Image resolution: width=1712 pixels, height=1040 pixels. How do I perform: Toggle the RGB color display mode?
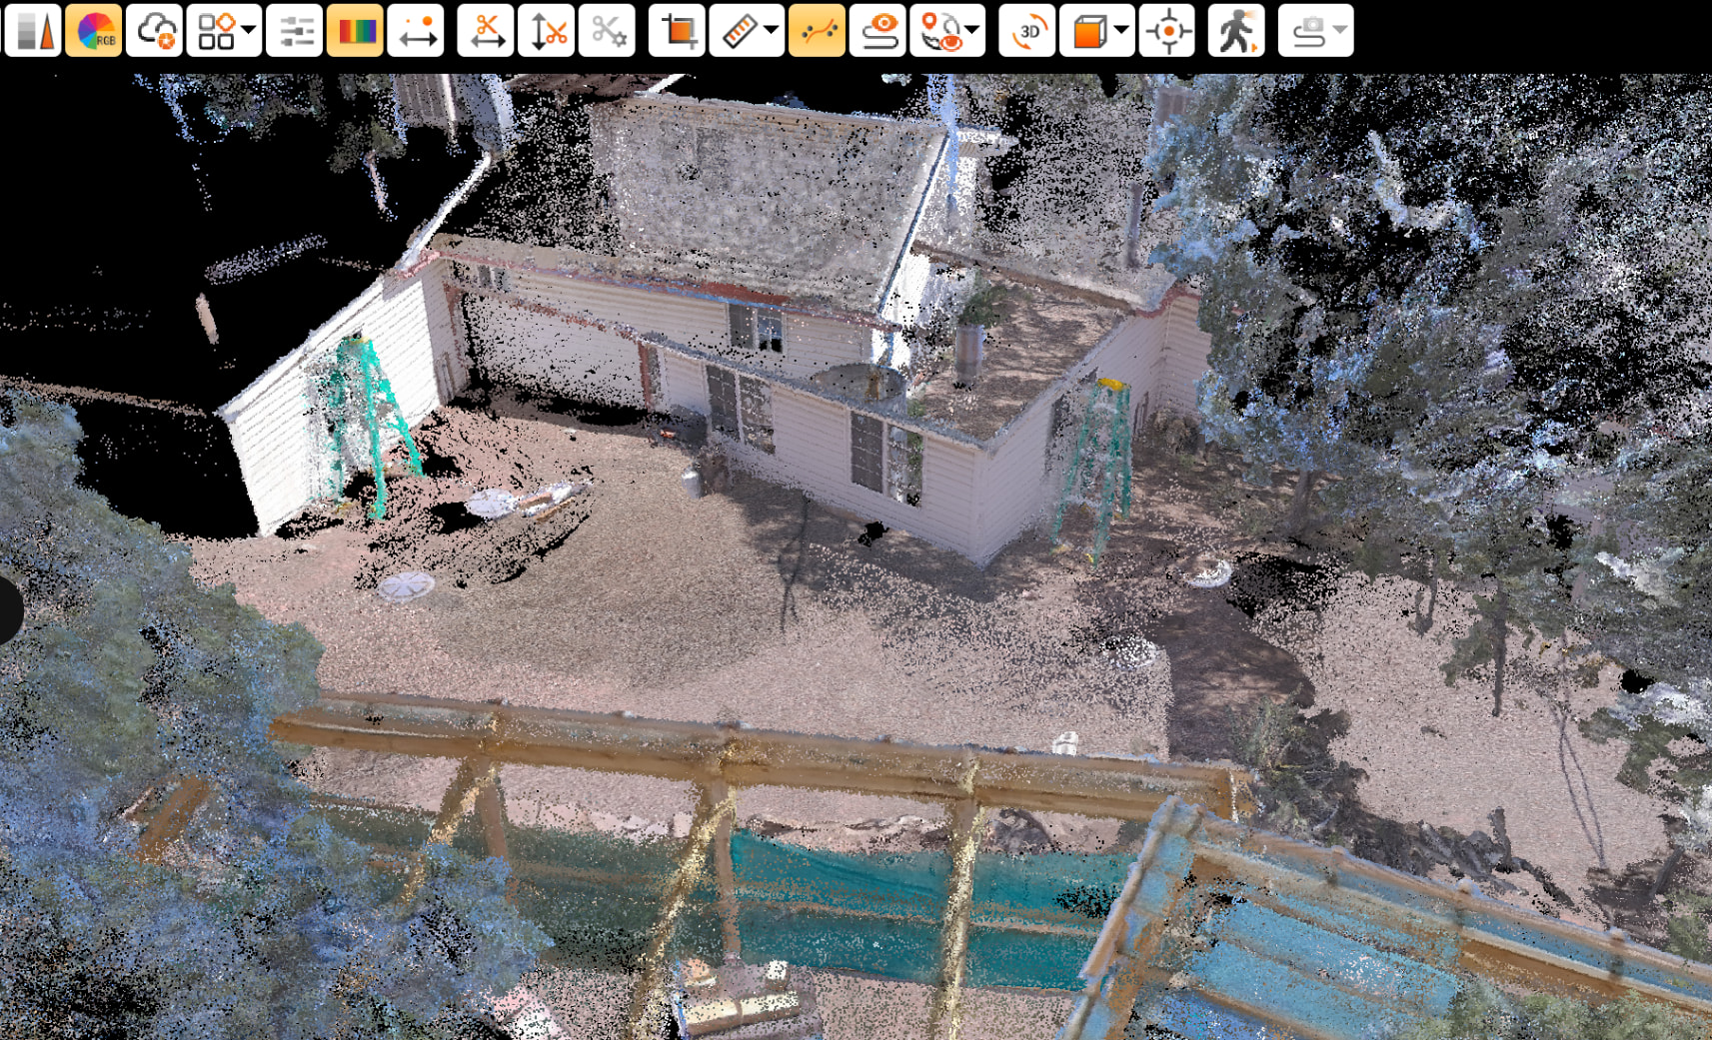point(94,31)
